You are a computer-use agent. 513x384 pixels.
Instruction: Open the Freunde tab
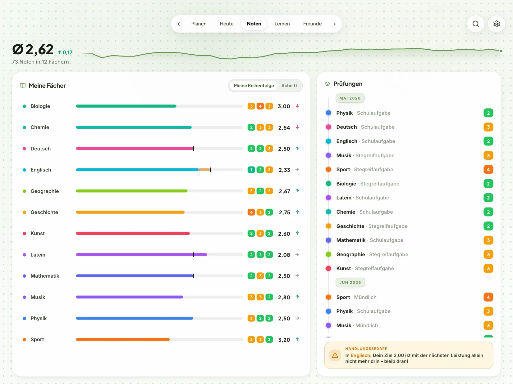[x=312, y=24]
